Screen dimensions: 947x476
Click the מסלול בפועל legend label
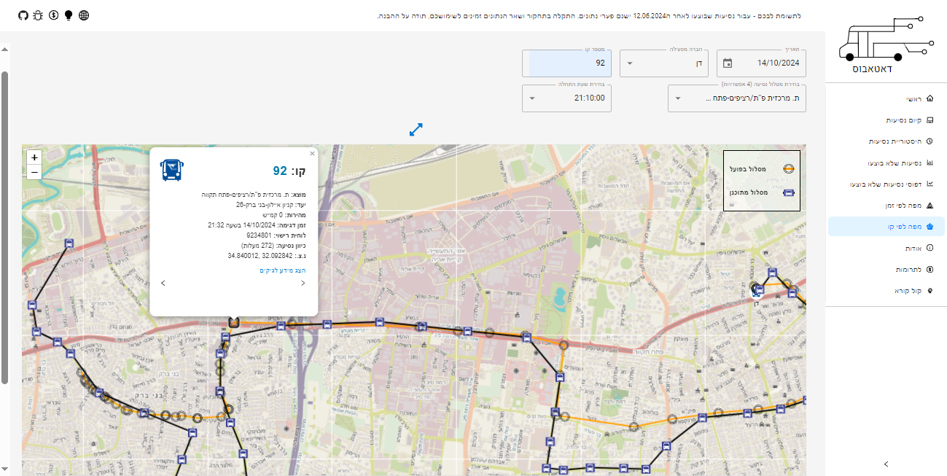pos(747,169)
